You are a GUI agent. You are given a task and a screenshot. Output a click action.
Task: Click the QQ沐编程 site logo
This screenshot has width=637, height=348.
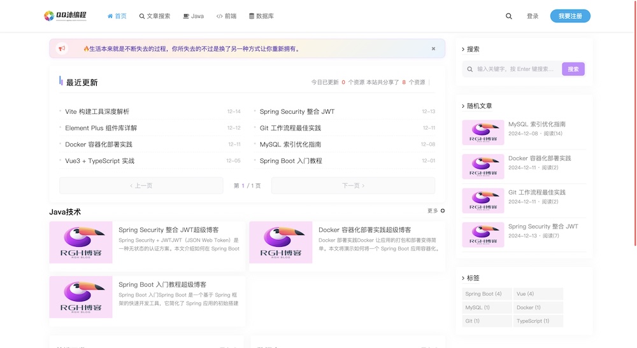click(x=65, y=16)
